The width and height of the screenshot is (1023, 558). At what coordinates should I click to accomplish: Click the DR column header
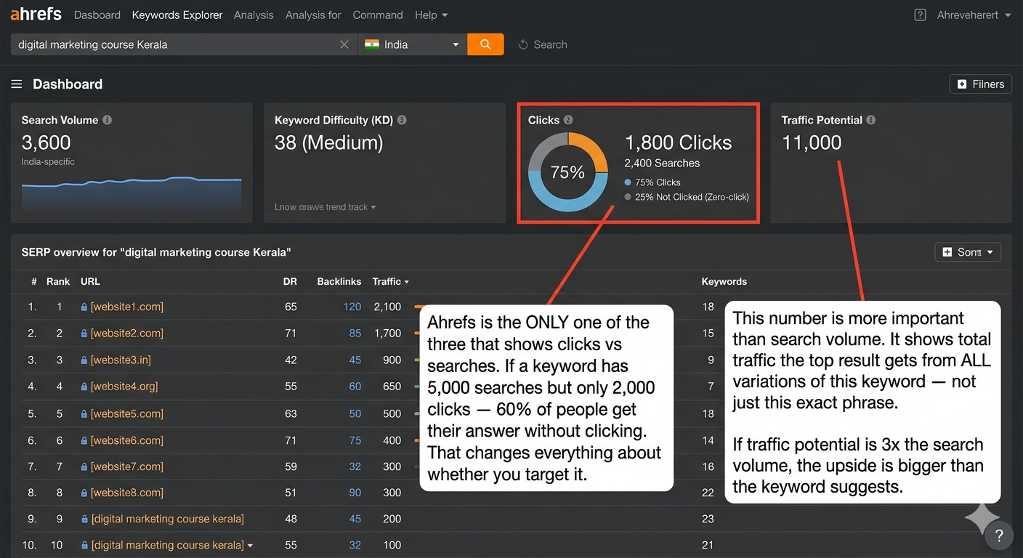290,281
